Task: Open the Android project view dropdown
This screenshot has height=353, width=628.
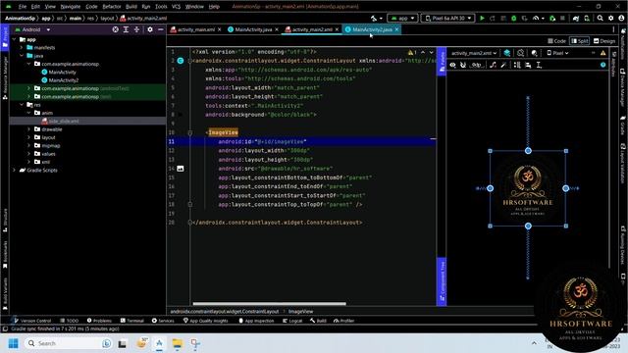Action: click(32, 29)
